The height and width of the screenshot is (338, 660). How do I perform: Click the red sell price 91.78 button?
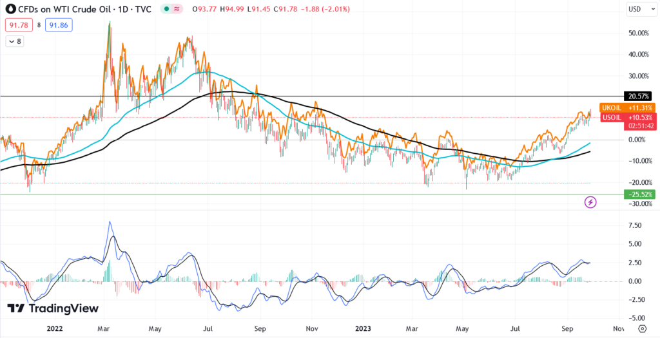click(x=19, y=25)
